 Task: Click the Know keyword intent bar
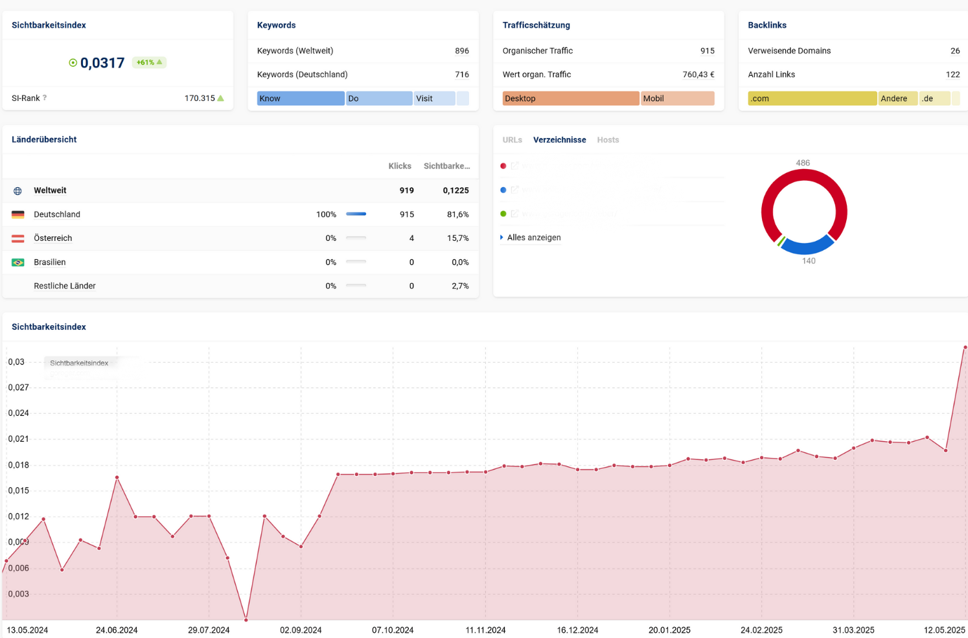301,98
